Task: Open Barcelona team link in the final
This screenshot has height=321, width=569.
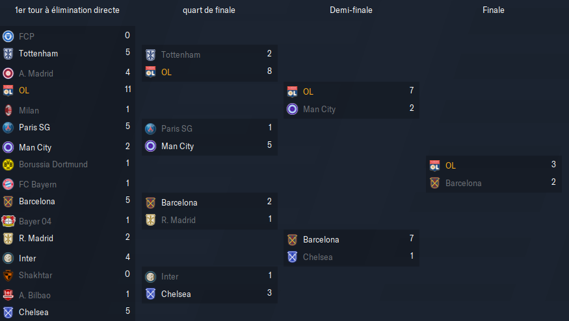Action: coord(464,183)
